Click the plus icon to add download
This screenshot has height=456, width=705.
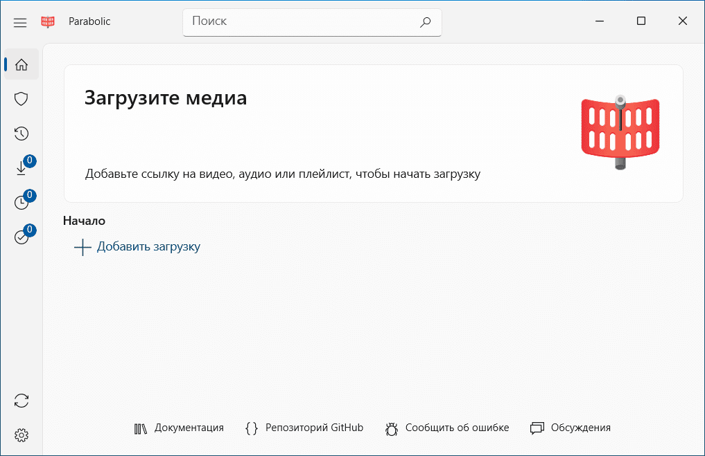point(82,247)
